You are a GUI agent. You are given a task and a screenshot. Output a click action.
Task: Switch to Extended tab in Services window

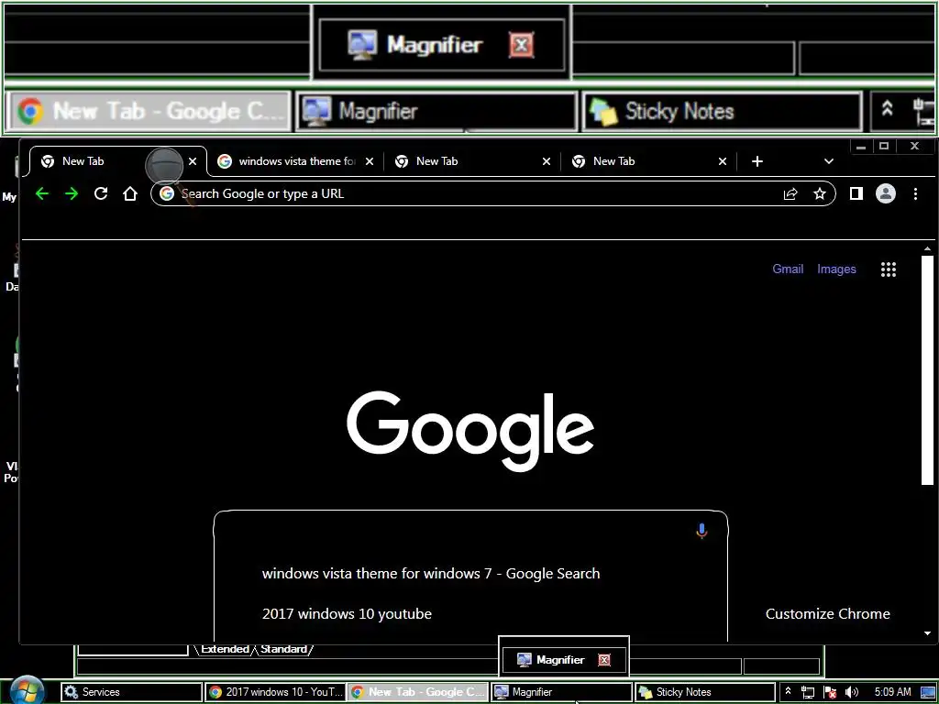coord(226,649)
